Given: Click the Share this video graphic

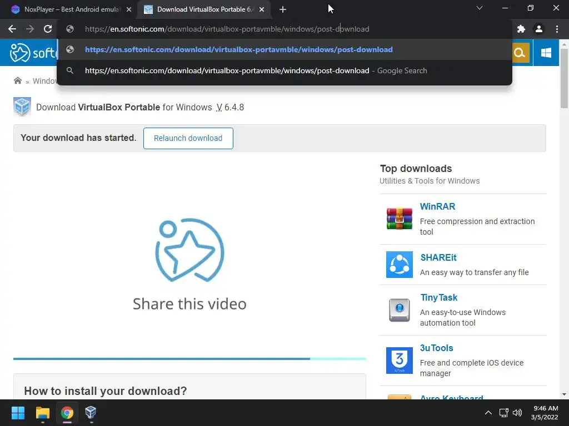Looking at the screenshot, I should [x=189, y=265].
